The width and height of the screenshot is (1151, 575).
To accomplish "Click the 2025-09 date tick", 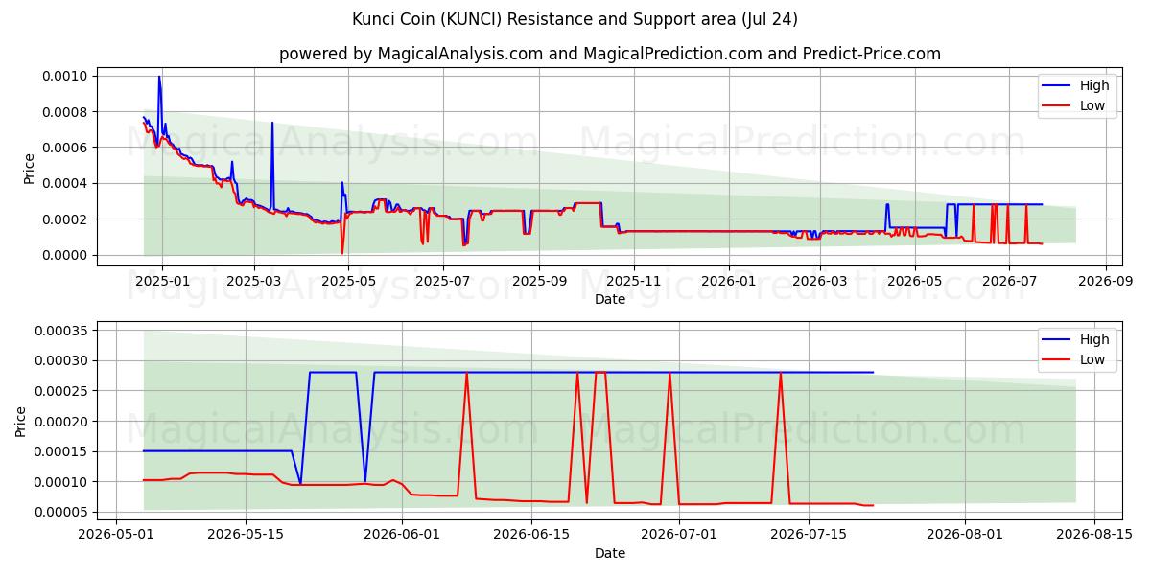I will point(538,280).
